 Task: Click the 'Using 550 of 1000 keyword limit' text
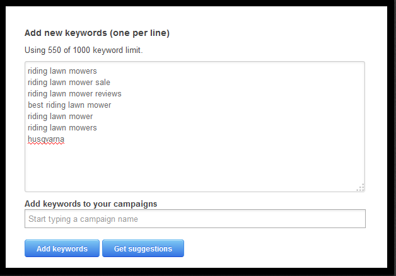[84, 50]
